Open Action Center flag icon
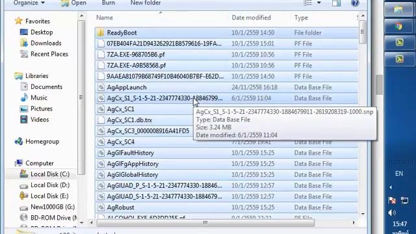The height and width of the screenshot is (234, 416). 392,200
